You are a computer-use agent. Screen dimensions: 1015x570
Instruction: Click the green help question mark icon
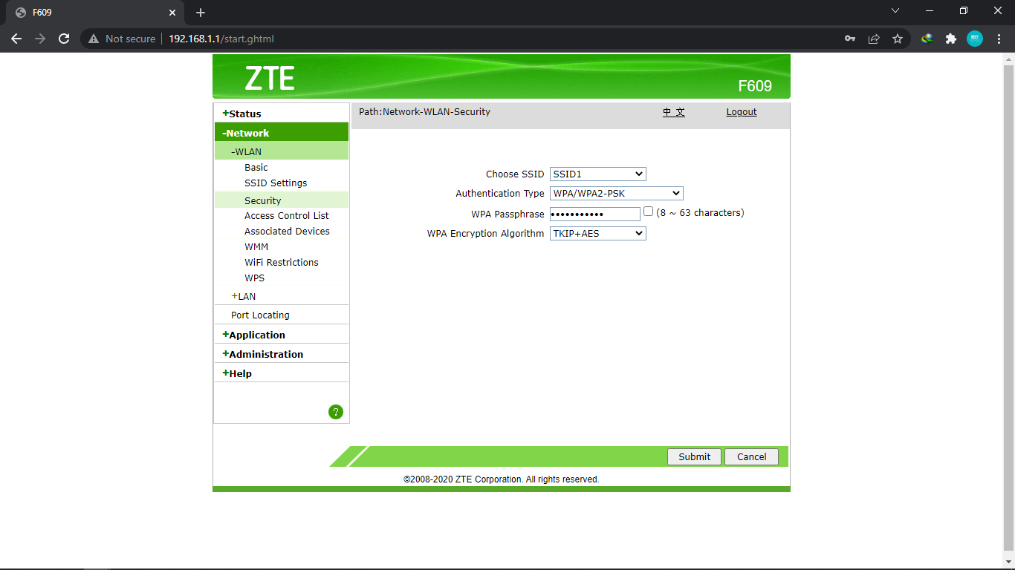[x=336, y=412]
